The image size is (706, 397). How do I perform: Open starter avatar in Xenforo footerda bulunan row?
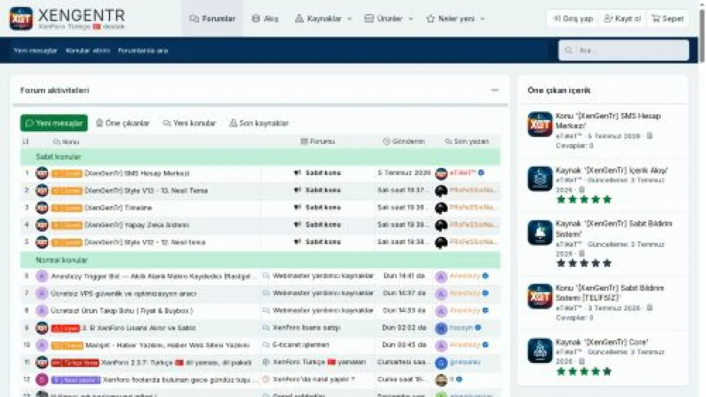pyautogui.click(x=42, y=380)
